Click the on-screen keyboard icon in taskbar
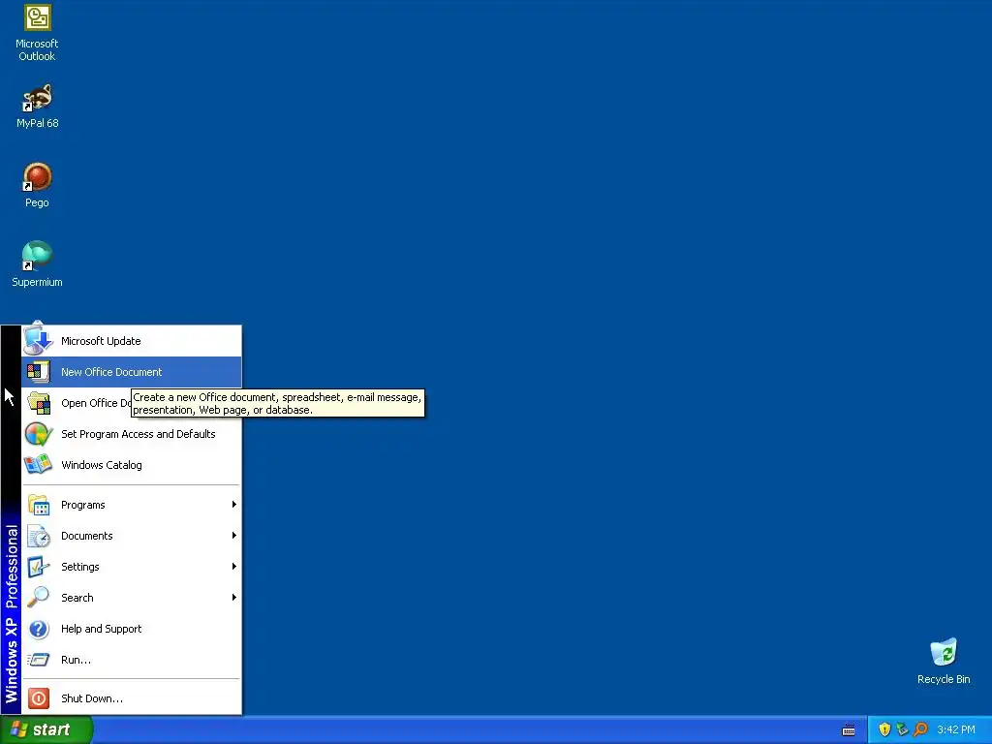The image size is (992, 744). coord(849,730)
